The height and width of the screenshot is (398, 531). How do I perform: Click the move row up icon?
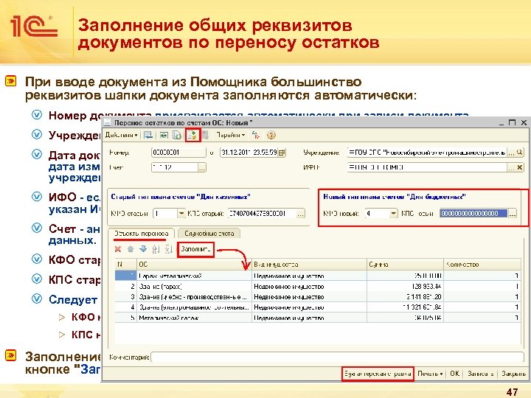point(131,249)
